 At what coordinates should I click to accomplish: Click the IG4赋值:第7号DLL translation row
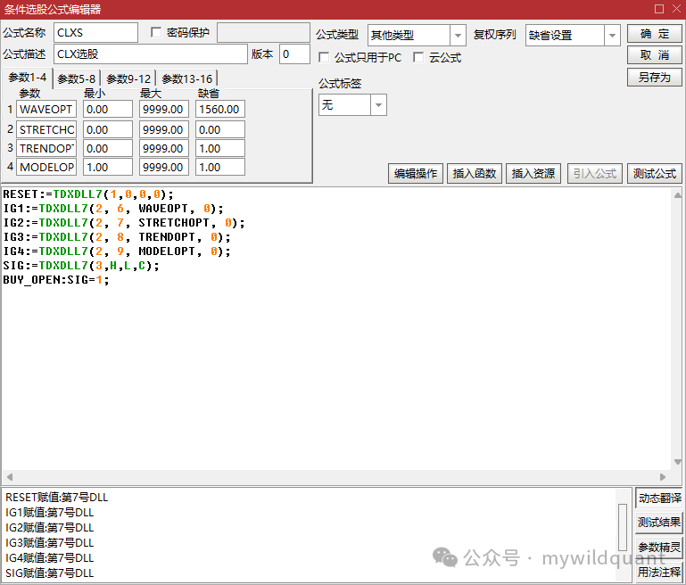point(49,558)
